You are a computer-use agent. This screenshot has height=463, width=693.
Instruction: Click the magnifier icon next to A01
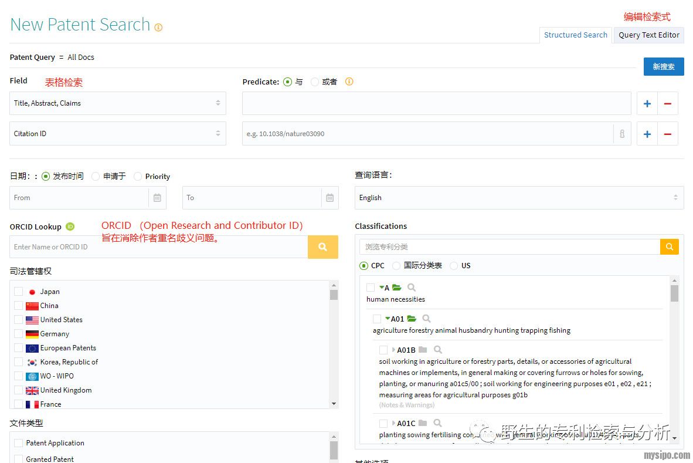426,319
